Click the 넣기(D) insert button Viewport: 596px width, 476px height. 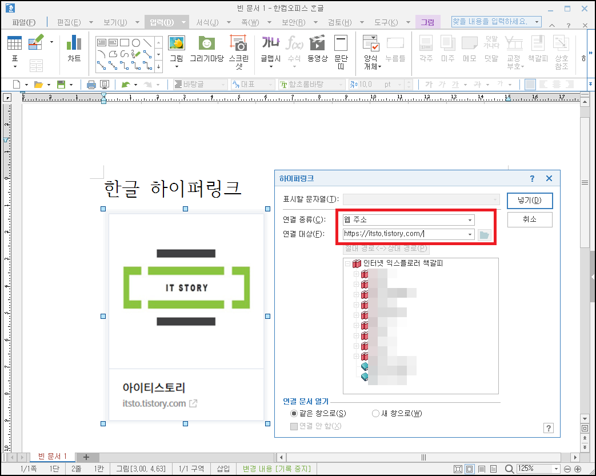(530, 201)
